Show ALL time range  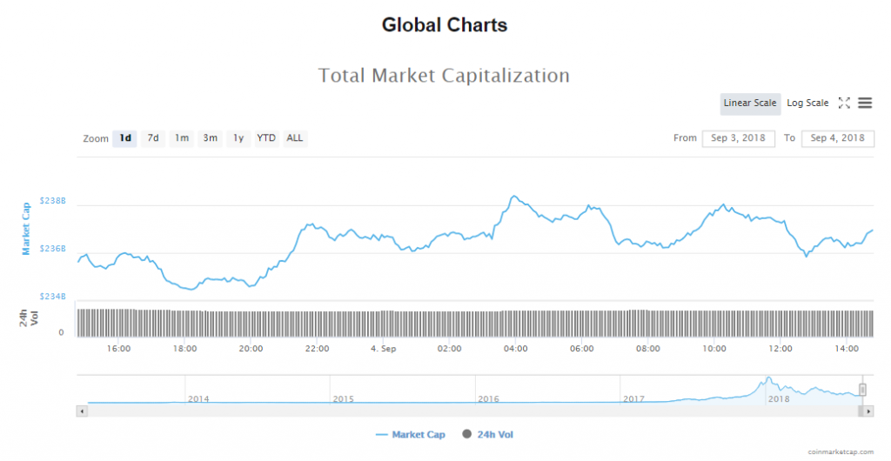click(295, 138)
